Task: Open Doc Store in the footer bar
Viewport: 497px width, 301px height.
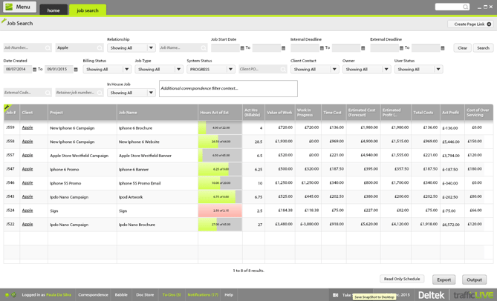Action: [x=145, y=294]
